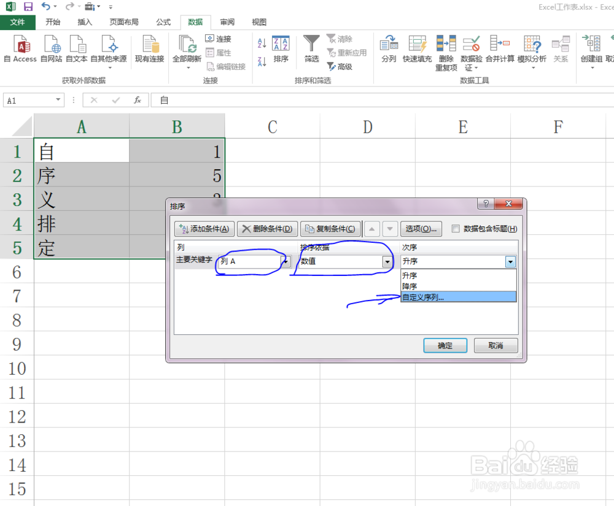Image resolution: width=614 pixels, height=506 pixels.
Task: Open From Other Sources (自其他来源)
Action: (x=109, y=52)
